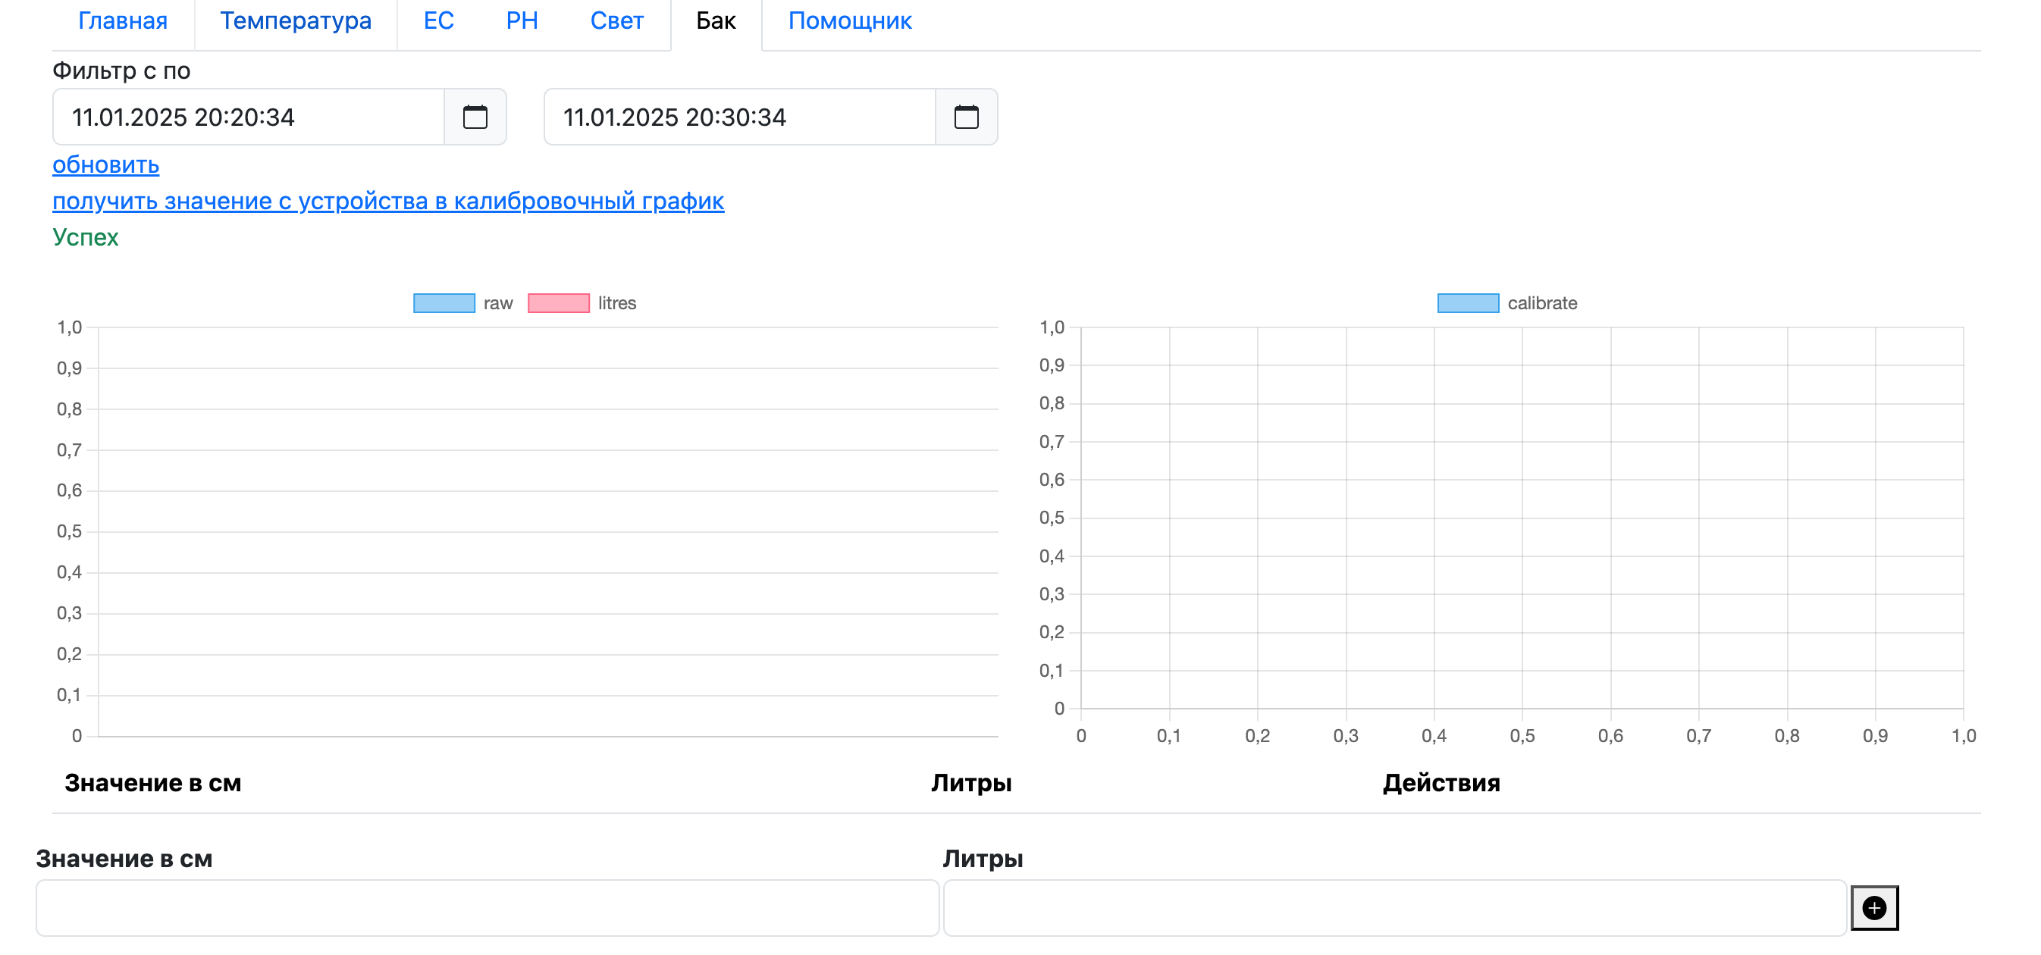Screen dimensions: 2041x955
Task: Select the Бак tab
Action: click(716, 21)
